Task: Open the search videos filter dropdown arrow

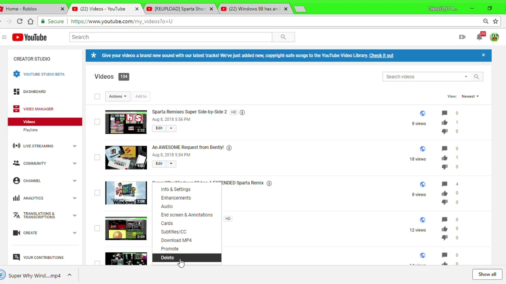Action: click(x=466, y=77)
